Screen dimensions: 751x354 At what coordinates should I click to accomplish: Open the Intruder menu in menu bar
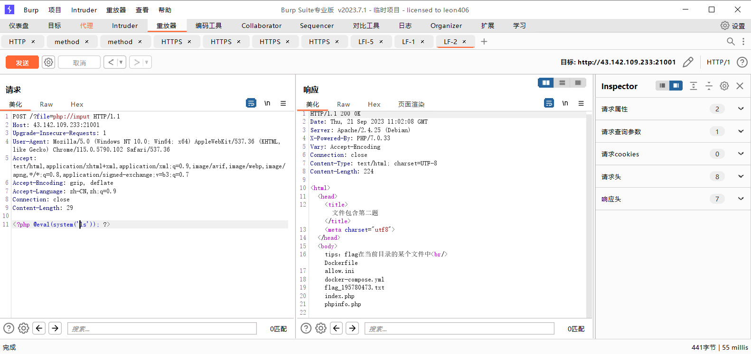pyautogui.click(x=84, y=10)
